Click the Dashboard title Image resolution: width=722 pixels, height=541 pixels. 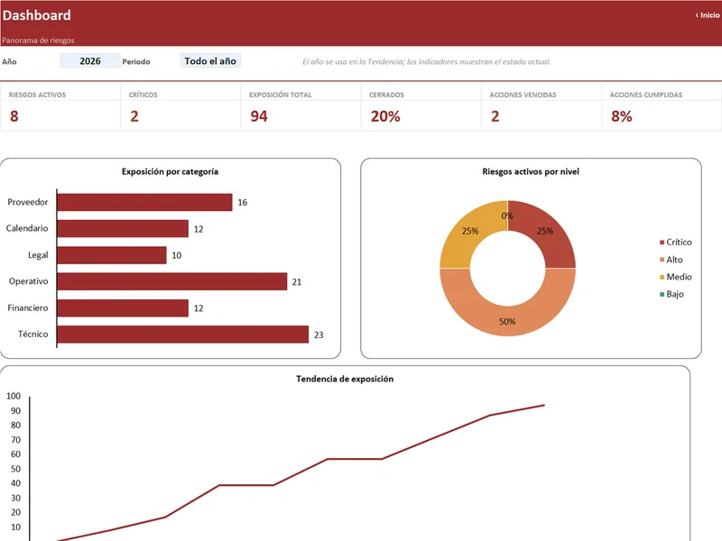[x=37, y=15]
